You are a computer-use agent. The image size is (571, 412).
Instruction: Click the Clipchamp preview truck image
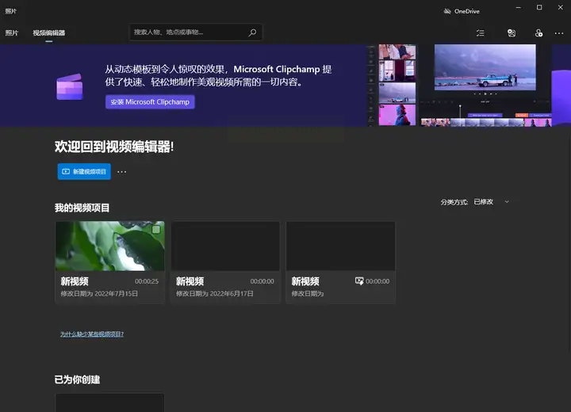coord(485,67)
